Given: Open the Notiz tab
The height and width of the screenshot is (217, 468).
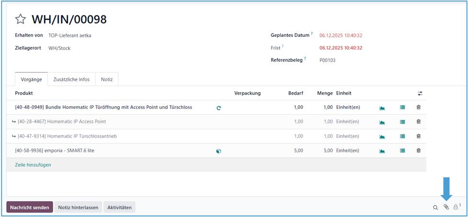Looking at the screenshot, I should tap(107, 79).
